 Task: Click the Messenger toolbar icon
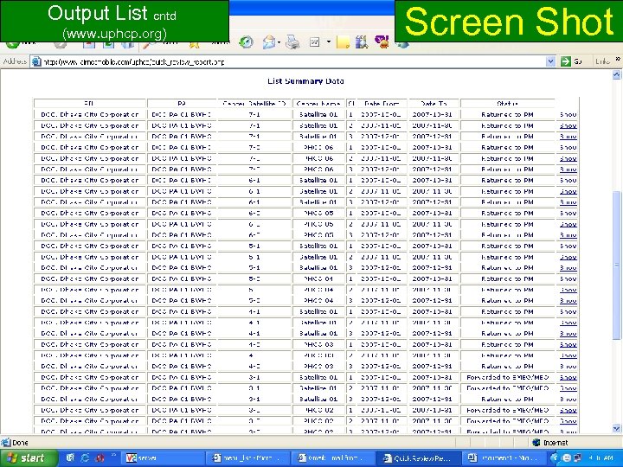click(382, 42)
